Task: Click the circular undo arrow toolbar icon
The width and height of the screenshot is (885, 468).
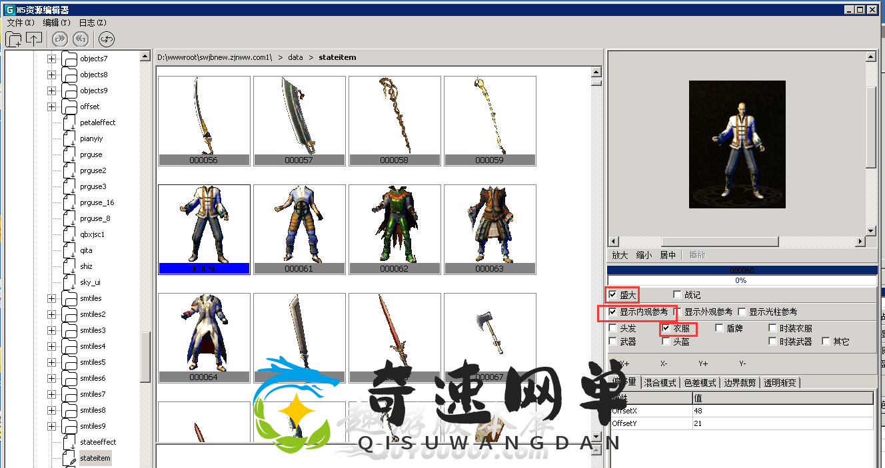Action: coord(107,39)
